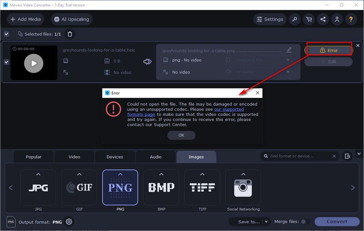Screen dimensions: 364x231
Task: Select the Images tab
Action: coord(196,157)
